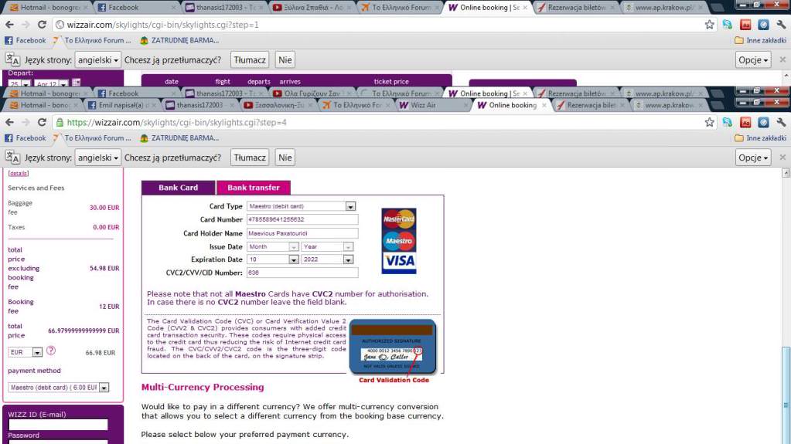Reload the topmost step=1 window page
Viewport: 791px width, 444px height.
coord(42,25)
